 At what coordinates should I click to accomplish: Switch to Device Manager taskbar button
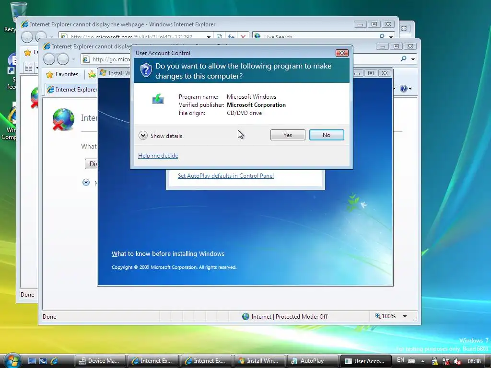pos(100,361)
